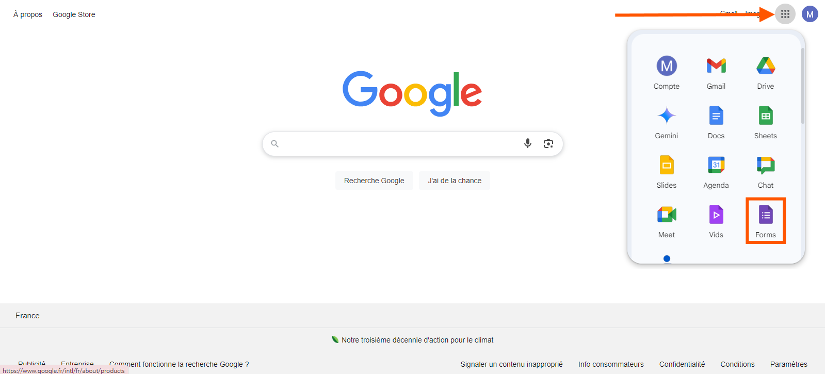Click the Recherche Google button
This screenshot has height=374, width=825.
(x=374, y=181)
